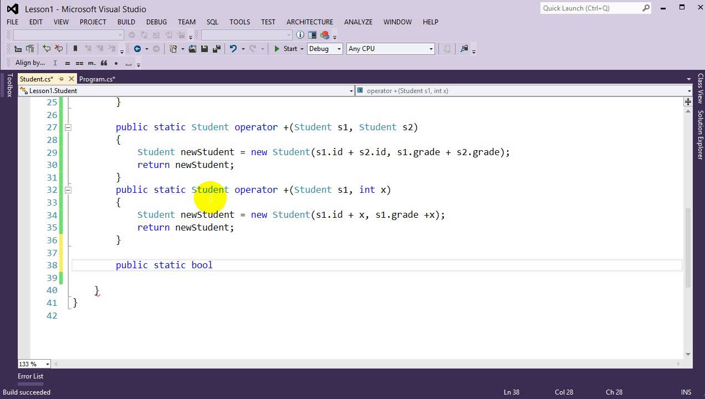Open the Class View side panel
Image resolution: width=705 pixels, height=399 pixels.
pos(700,89)
